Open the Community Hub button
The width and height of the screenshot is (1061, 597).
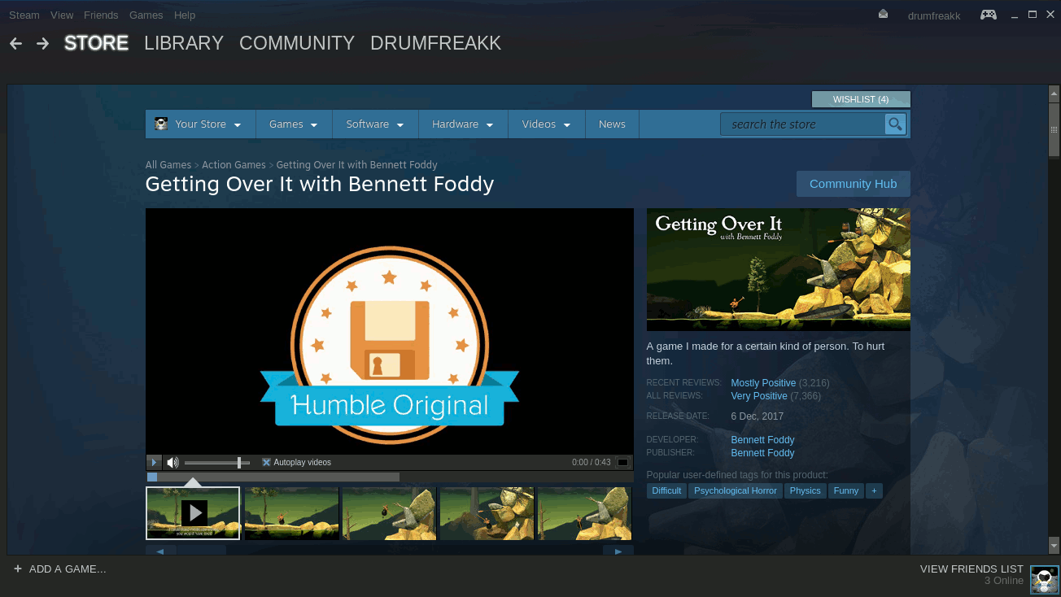853,183
